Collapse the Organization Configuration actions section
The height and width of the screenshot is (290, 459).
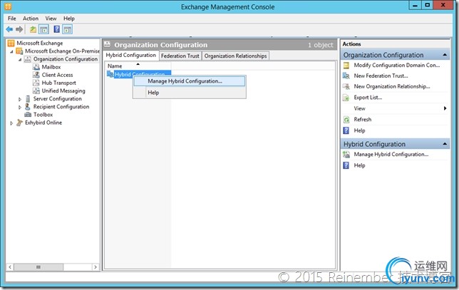pos(445,55)
